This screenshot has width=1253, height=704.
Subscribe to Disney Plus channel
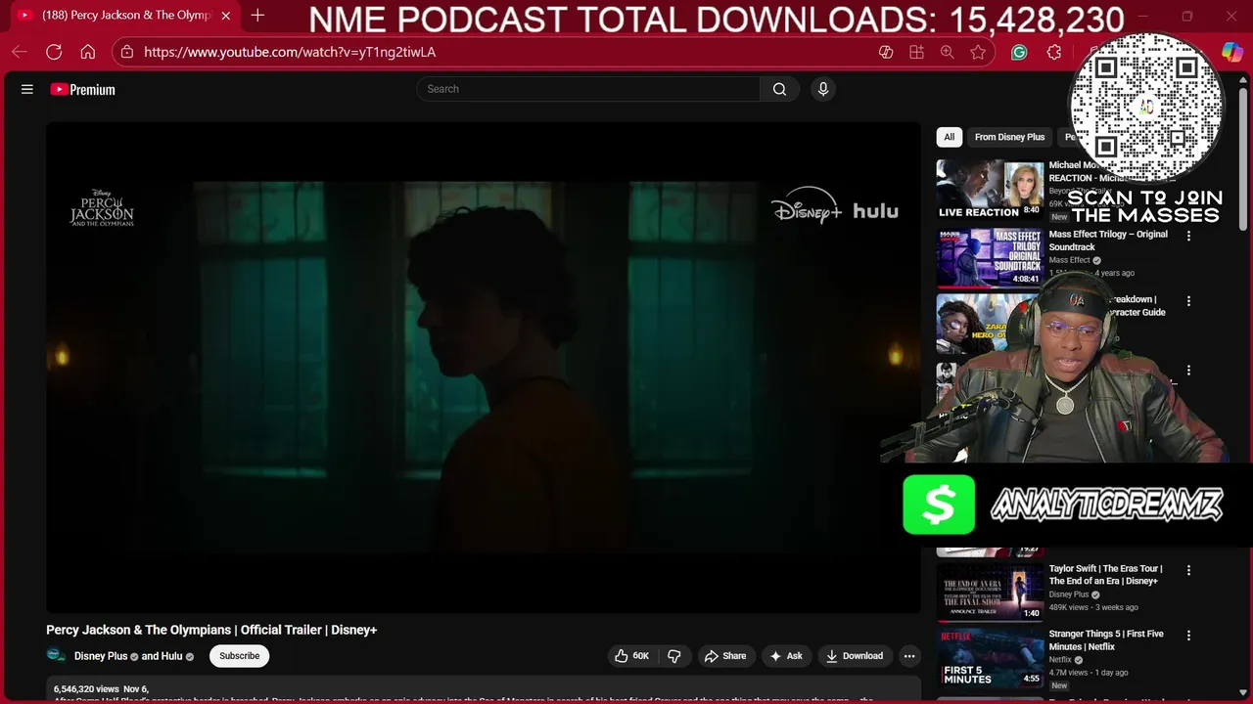239,656
